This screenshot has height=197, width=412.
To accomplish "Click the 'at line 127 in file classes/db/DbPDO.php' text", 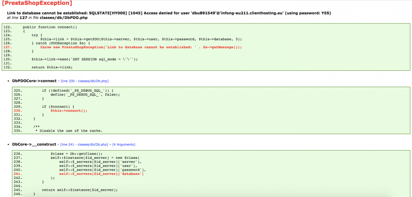I will pos(47,18).
